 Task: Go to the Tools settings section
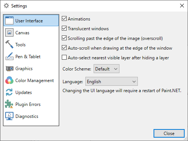pos(31,44)
